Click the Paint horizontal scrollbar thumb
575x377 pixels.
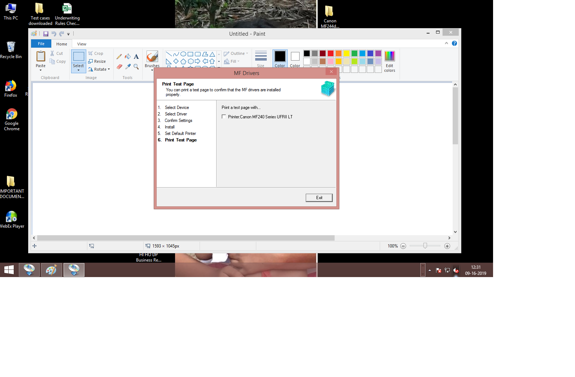[x=186, y=238]
